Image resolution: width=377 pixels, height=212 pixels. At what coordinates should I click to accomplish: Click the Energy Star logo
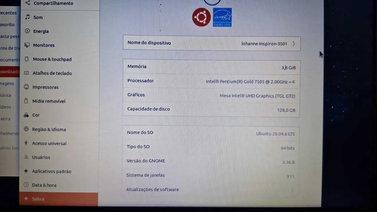[222, 17]
